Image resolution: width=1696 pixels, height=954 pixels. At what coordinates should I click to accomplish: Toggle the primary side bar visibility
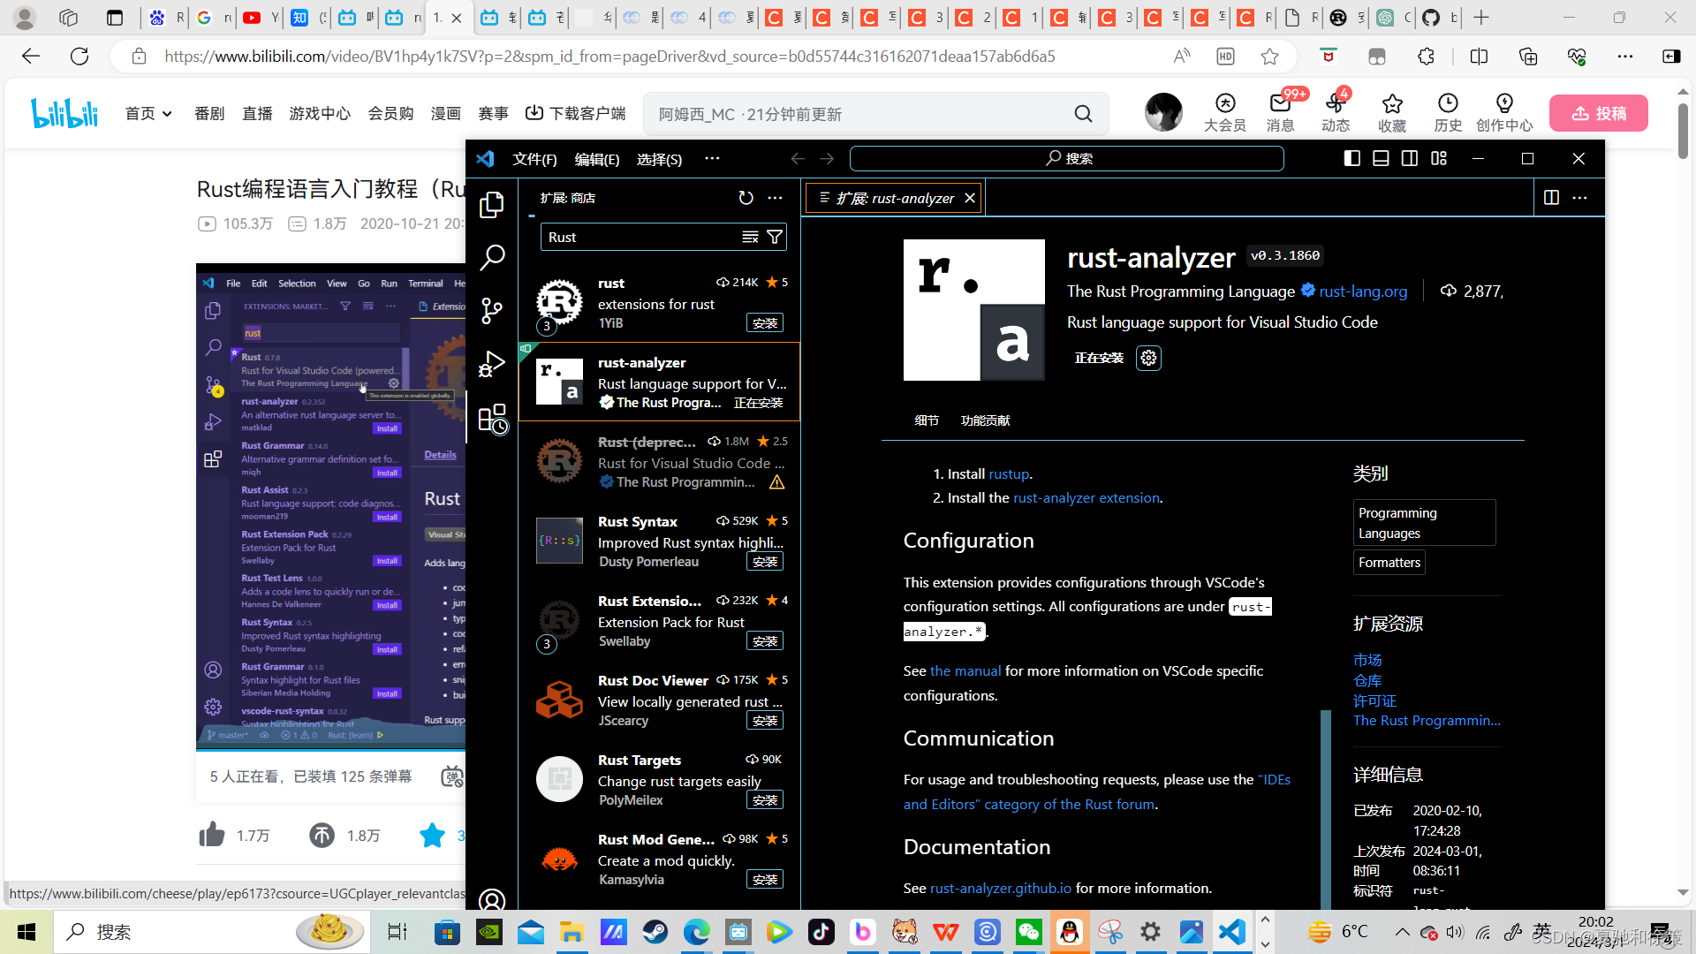[1351, 158]
